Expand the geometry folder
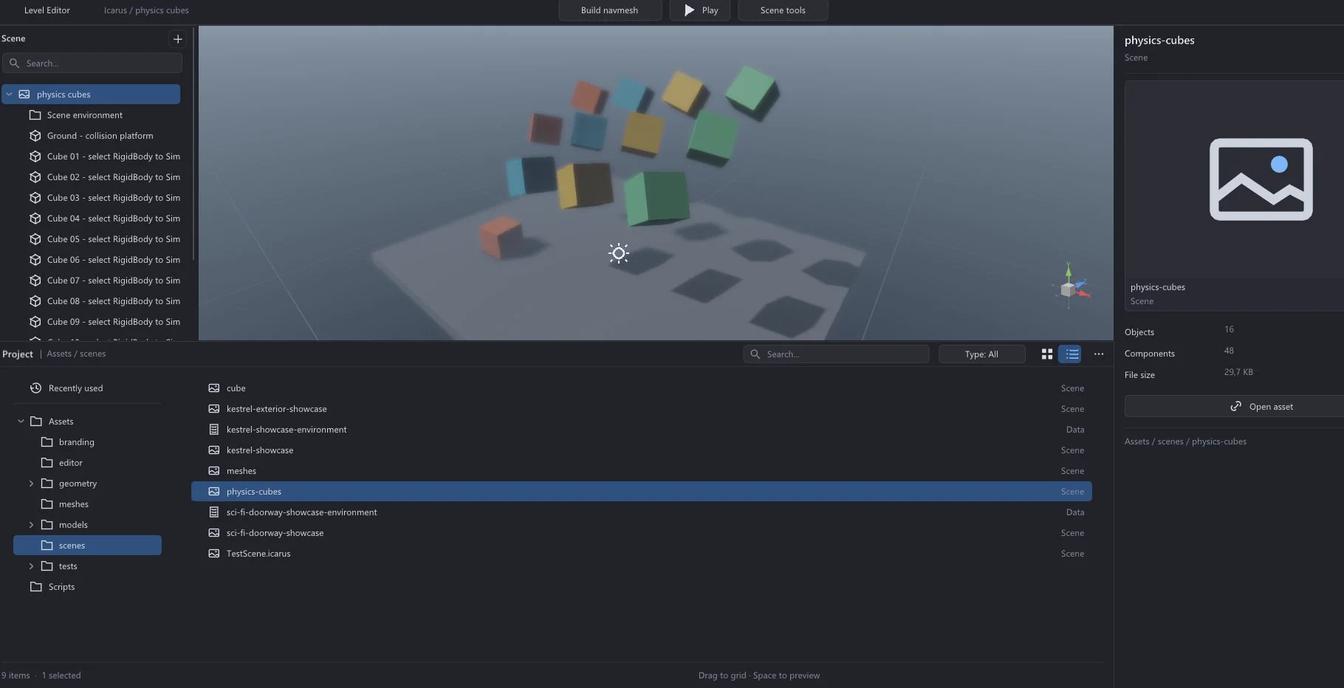 pyautogui.click(x=31, y=484)
